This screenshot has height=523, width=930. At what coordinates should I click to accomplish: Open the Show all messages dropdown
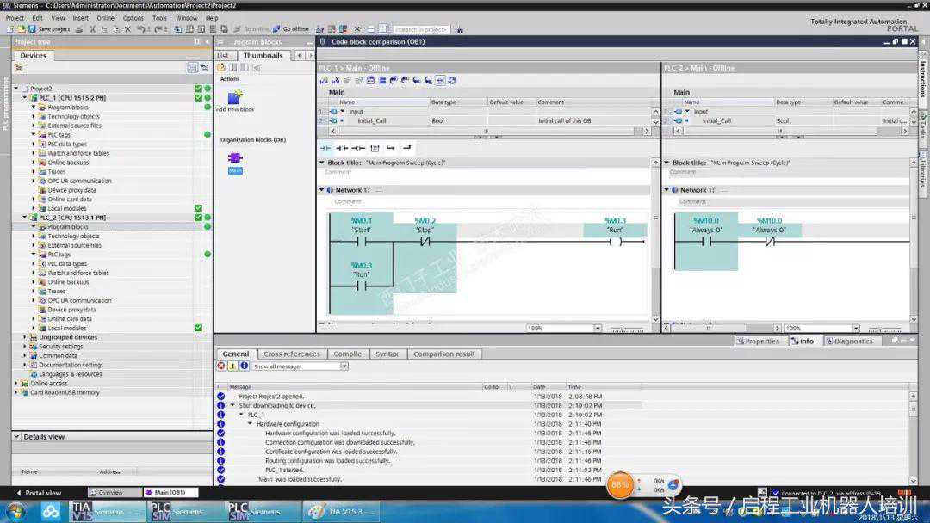coord(344,366)
